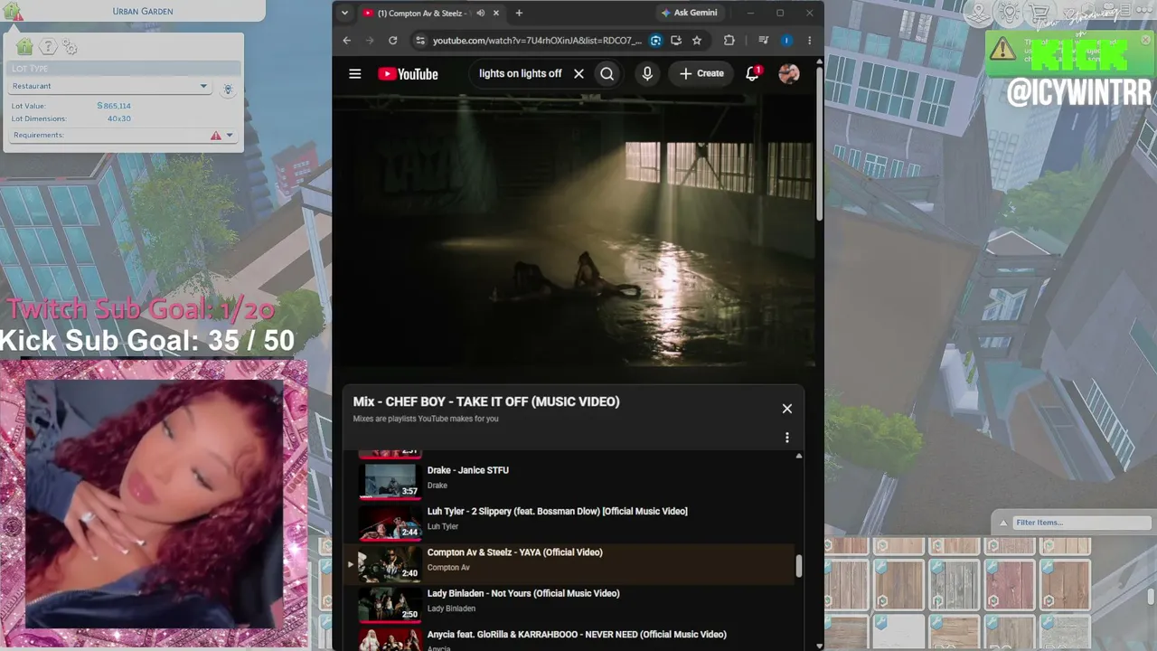Go back in the Chrome browser
Viewport: 1157px width, 651px height.
point(347,41)
